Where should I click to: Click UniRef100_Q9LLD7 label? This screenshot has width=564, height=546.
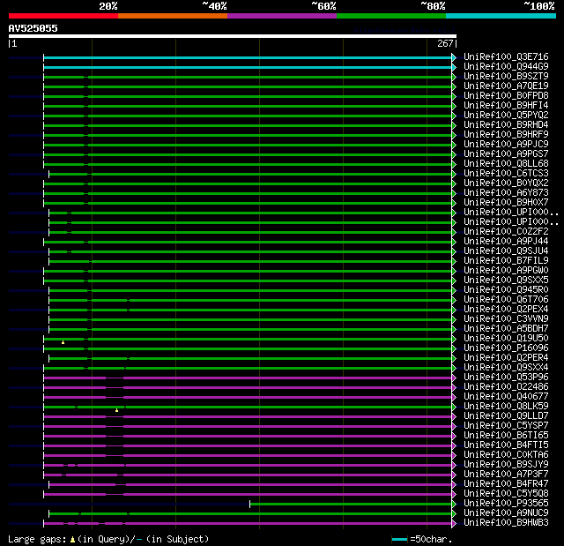pyautogui.click(x=506, y=416)
